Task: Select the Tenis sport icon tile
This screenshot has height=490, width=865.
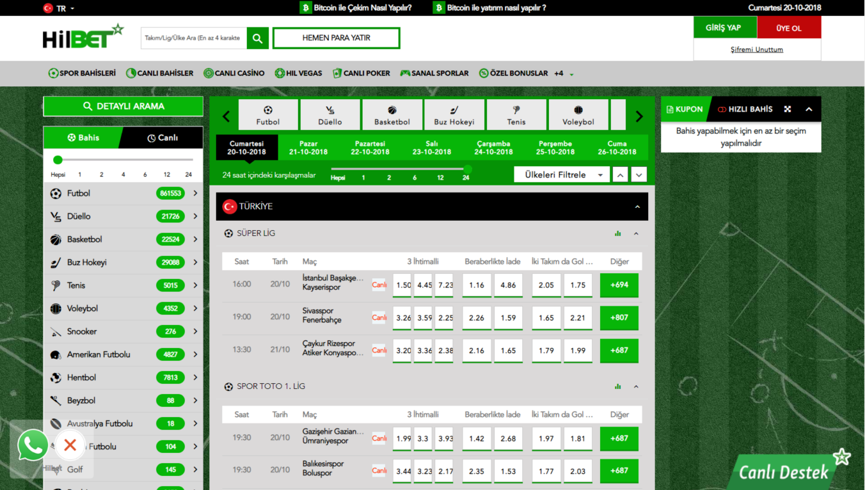Action: pos(516,115)
